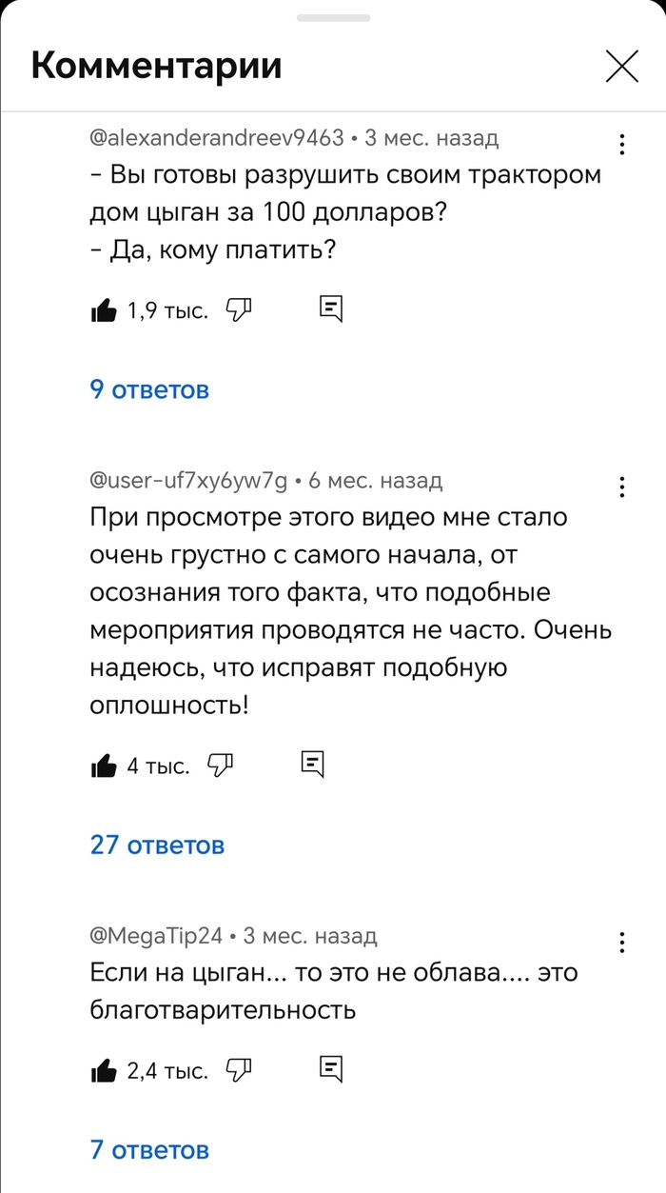Screen dimensions: 666x1193
Task: Expand the 9 ответов replies
Action: (149, 389)
